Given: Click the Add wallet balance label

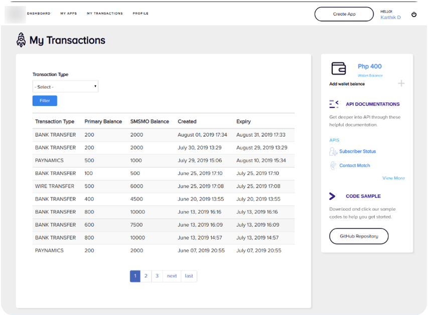Looking at the screenshot, I should [x=347, y=84].
